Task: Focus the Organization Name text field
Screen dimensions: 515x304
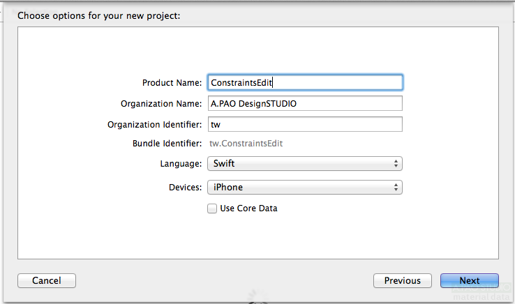Action: click(x=305, y=103)
